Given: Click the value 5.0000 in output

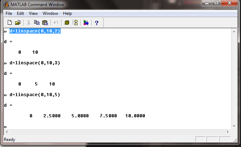Looking at the screenshot, I should 80,116.
